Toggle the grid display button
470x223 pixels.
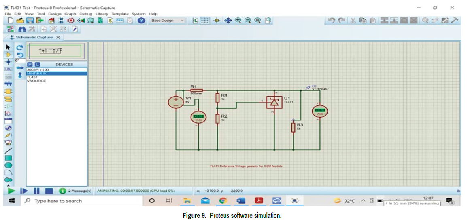(x=206, y=21)
